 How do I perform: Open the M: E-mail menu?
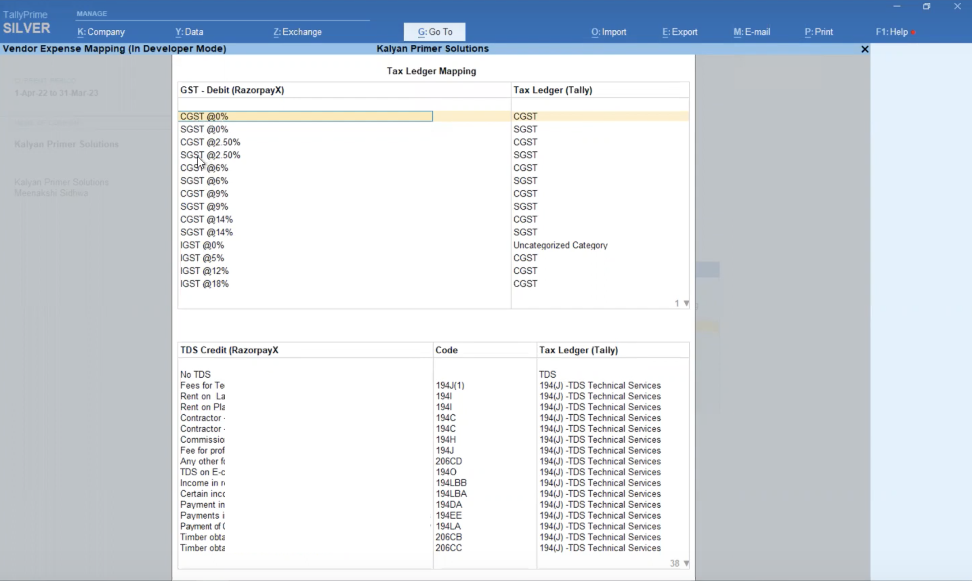coord(752,32)
